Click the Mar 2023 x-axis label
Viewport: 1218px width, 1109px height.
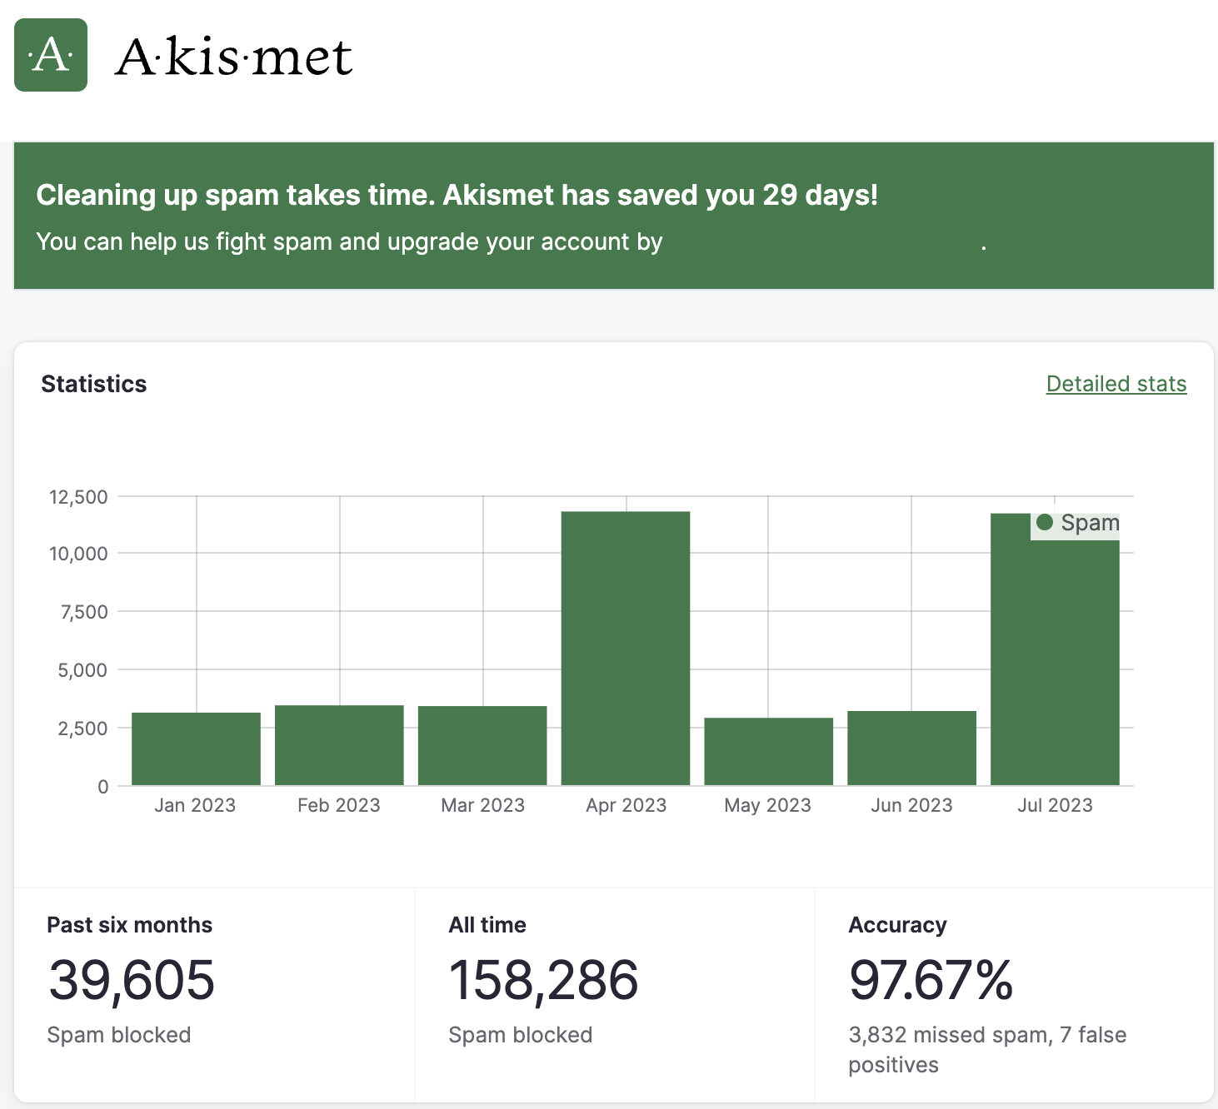tap(482, 805)
